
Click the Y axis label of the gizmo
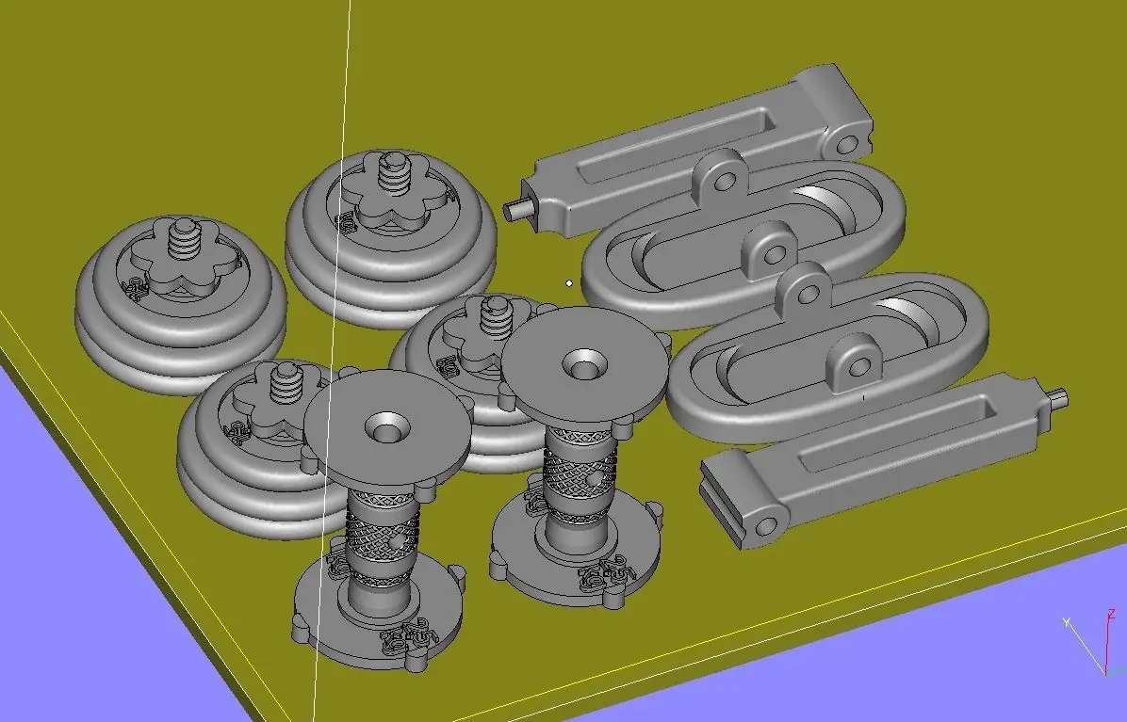point(1068,621)
